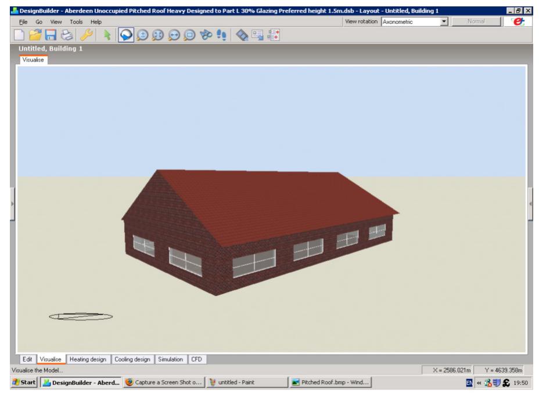Click the EN language indicator in tray

point(469,383)
